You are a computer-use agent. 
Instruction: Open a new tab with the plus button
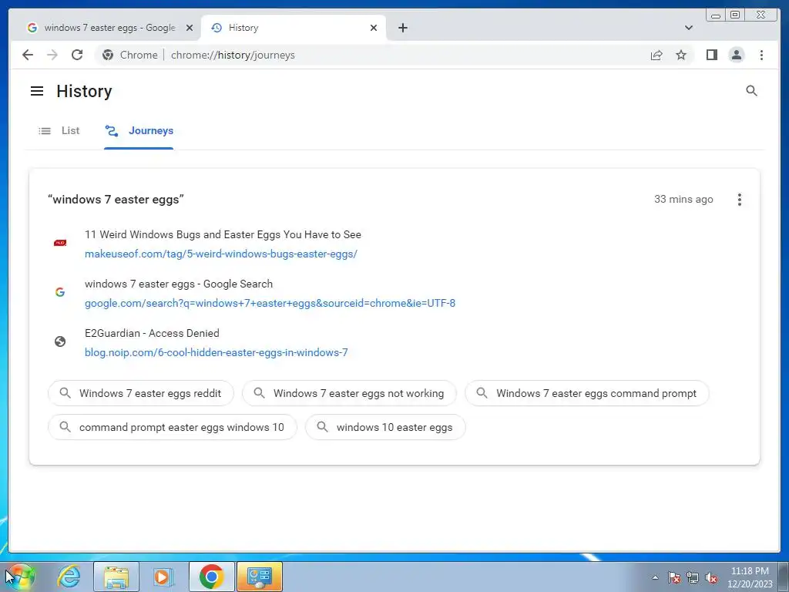point(402,28)
